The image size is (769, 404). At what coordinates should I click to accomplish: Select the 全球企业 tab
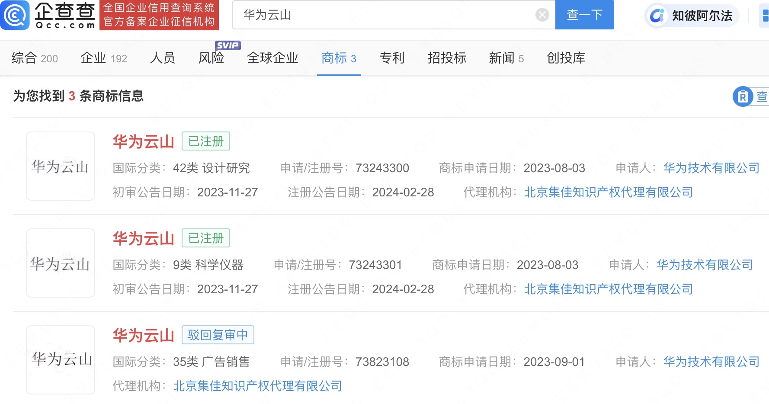click(x=272, y=58)
